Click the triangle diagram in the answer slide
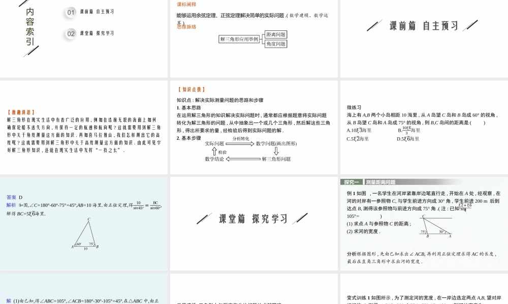This screenshot has width=508, height=304. (x=85, y=233)
